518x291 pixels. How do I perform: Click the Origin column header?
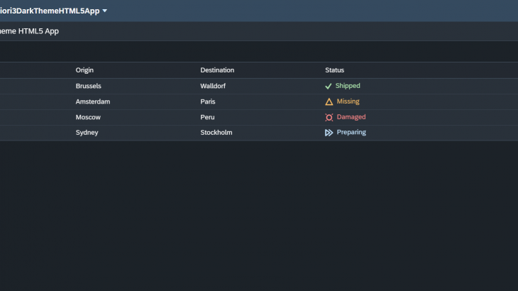click(84, 70)
